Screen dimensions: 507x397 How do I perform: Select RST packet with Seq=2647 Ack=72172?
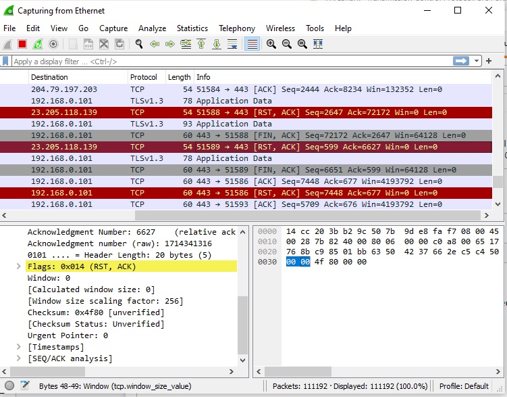pos(246,112)
